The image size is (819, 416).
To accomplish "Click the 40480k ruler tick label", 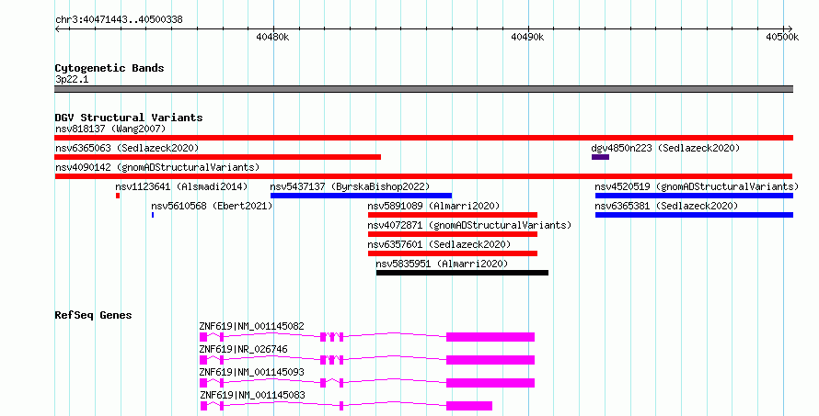I will point(272,37).
